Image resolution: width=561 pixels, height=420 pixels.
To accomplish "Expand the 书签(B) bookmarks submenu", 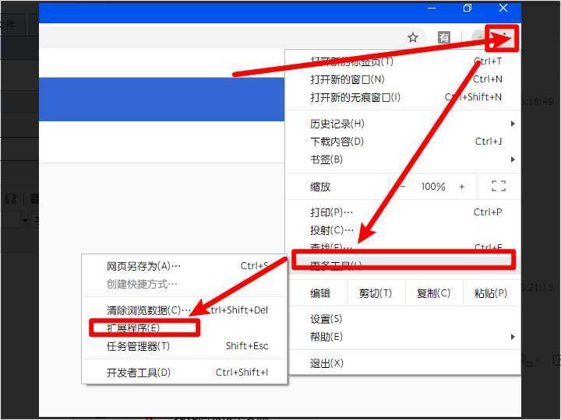I will (x=403, y=159).
